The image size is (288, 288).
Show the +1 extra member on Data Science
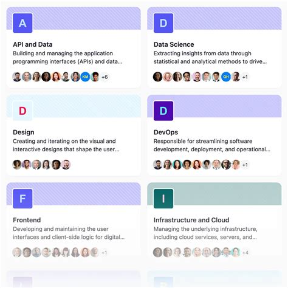(245, 77)
